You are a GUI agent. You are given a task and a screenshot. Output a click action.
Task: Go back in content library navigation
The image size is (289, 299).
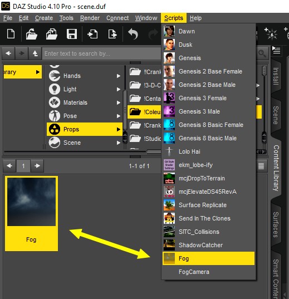click(x=8, y=53)
